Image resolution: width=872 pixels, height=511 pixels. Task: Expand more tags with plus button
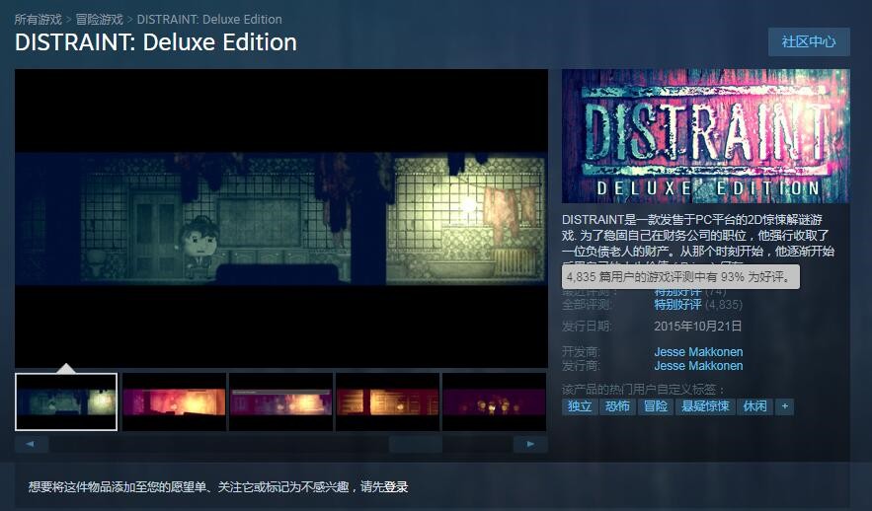coord(785,406)
